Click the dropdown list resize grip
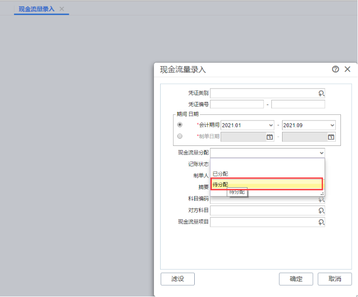Image resolution: width=358 pixels, height=297 pixels. [322, 194]
